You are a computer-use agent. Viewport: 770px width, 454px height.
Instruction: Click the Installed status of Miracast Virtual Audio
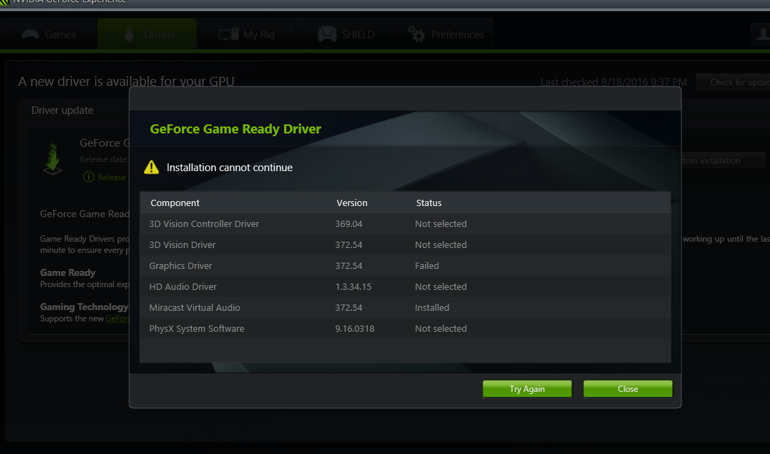tap(432, 308)
